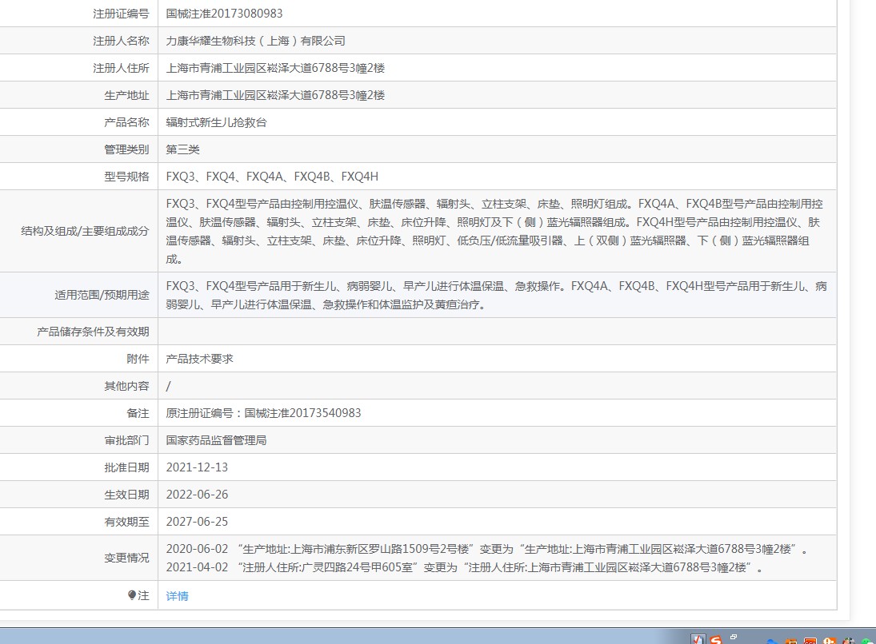This screenshot has width=876, height=644.
Task: Click model list FXQ3、FXQ4、FXQ4A、FXQ4B、FXQ4H
Action: pos(272,177)
